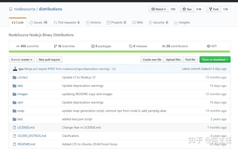Open the .circleci folder
Viewport: 238px width, 150px height.
point(22,77)
